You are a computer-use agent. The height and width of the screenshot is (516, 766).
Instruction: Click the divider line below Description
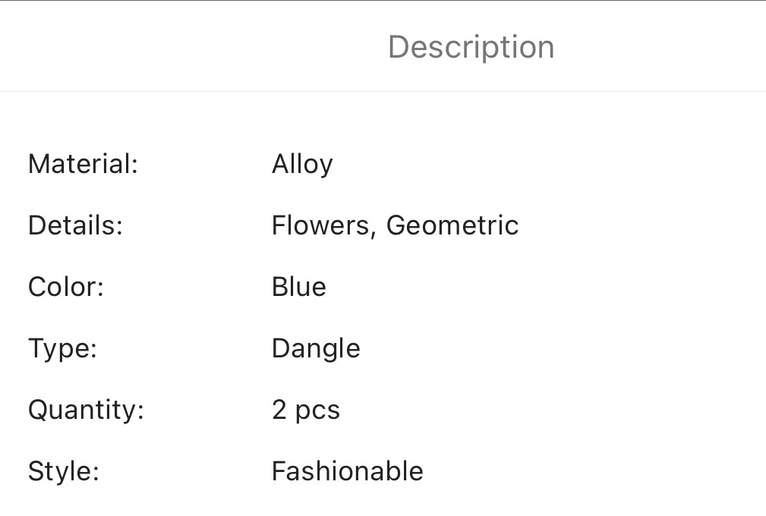(383, 91)
